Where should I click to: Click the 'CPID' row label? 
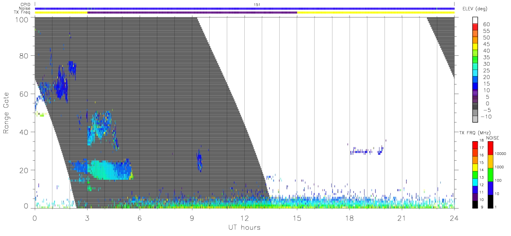point(26,5)
